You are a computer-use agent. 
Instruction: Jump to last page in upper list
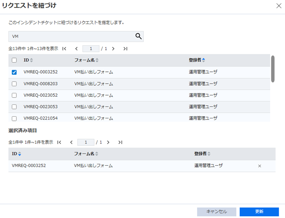[x=125, y=49]
